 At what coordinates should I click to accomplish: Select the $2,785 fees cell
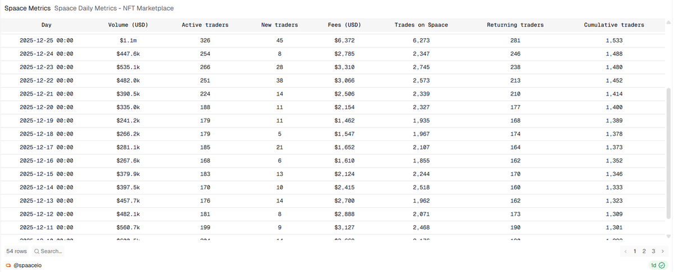344,54
